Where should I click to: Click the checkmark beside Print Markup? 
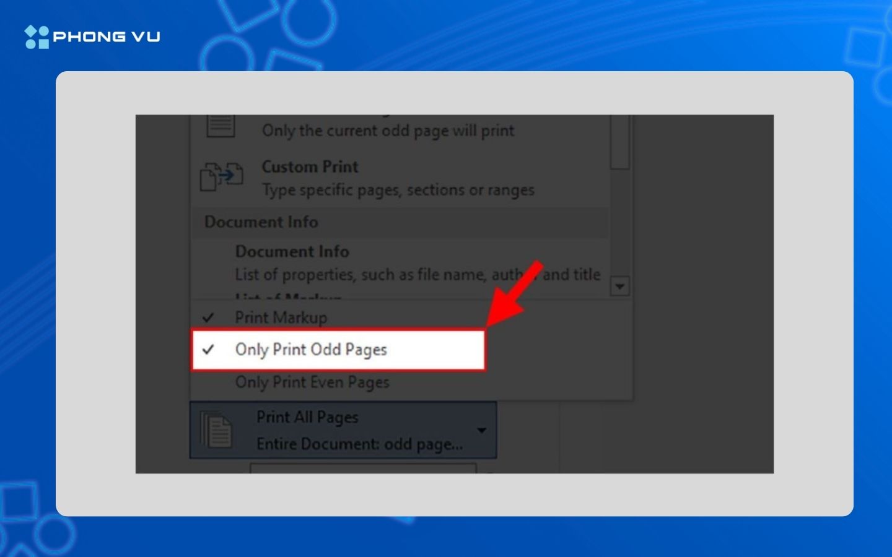209,317
